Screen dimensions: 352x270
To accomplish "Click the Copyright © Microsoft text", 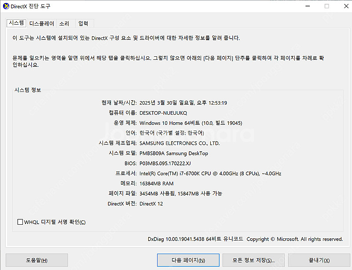I will 294,239.
